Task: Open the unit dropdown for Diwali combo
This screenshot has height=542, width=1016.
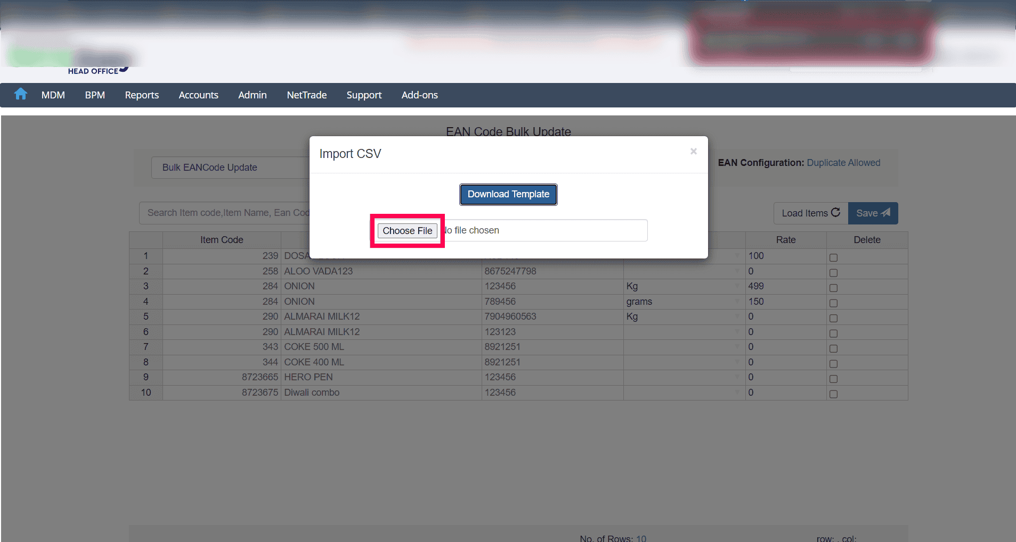Action: [x=737, y=393]
